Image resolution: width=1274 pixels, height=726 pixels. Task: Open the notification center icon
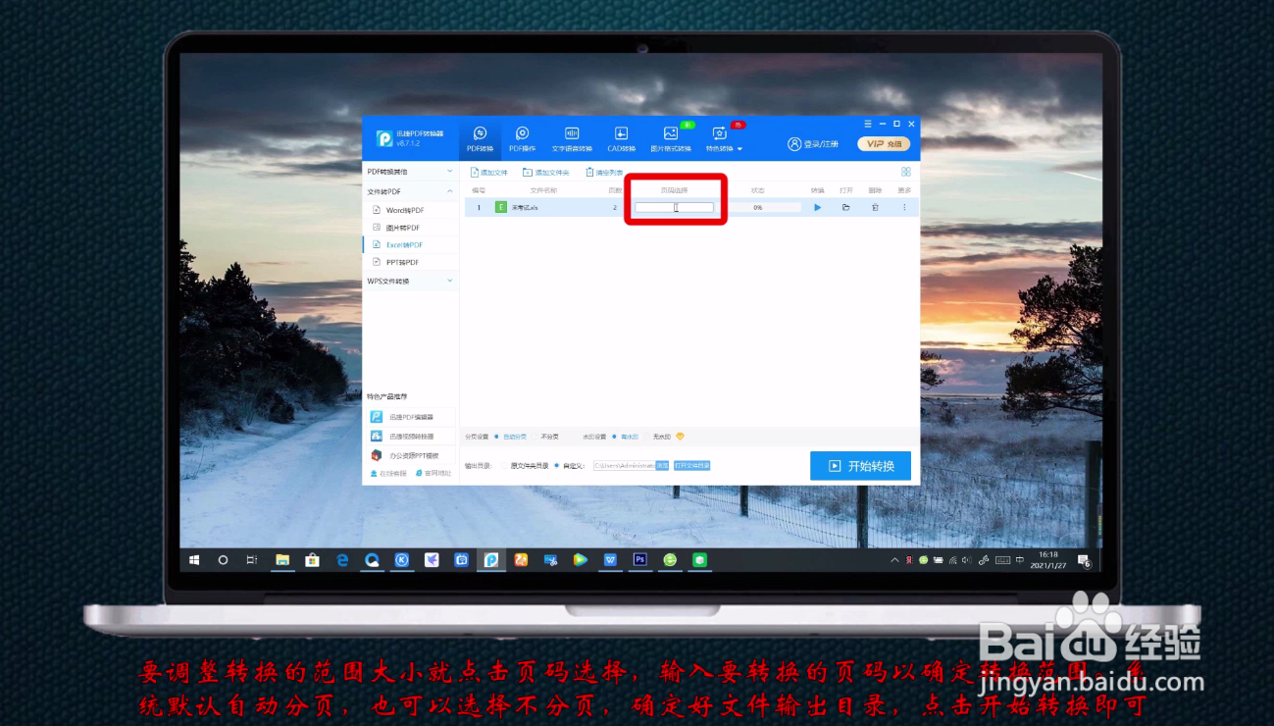point(1085,561)
